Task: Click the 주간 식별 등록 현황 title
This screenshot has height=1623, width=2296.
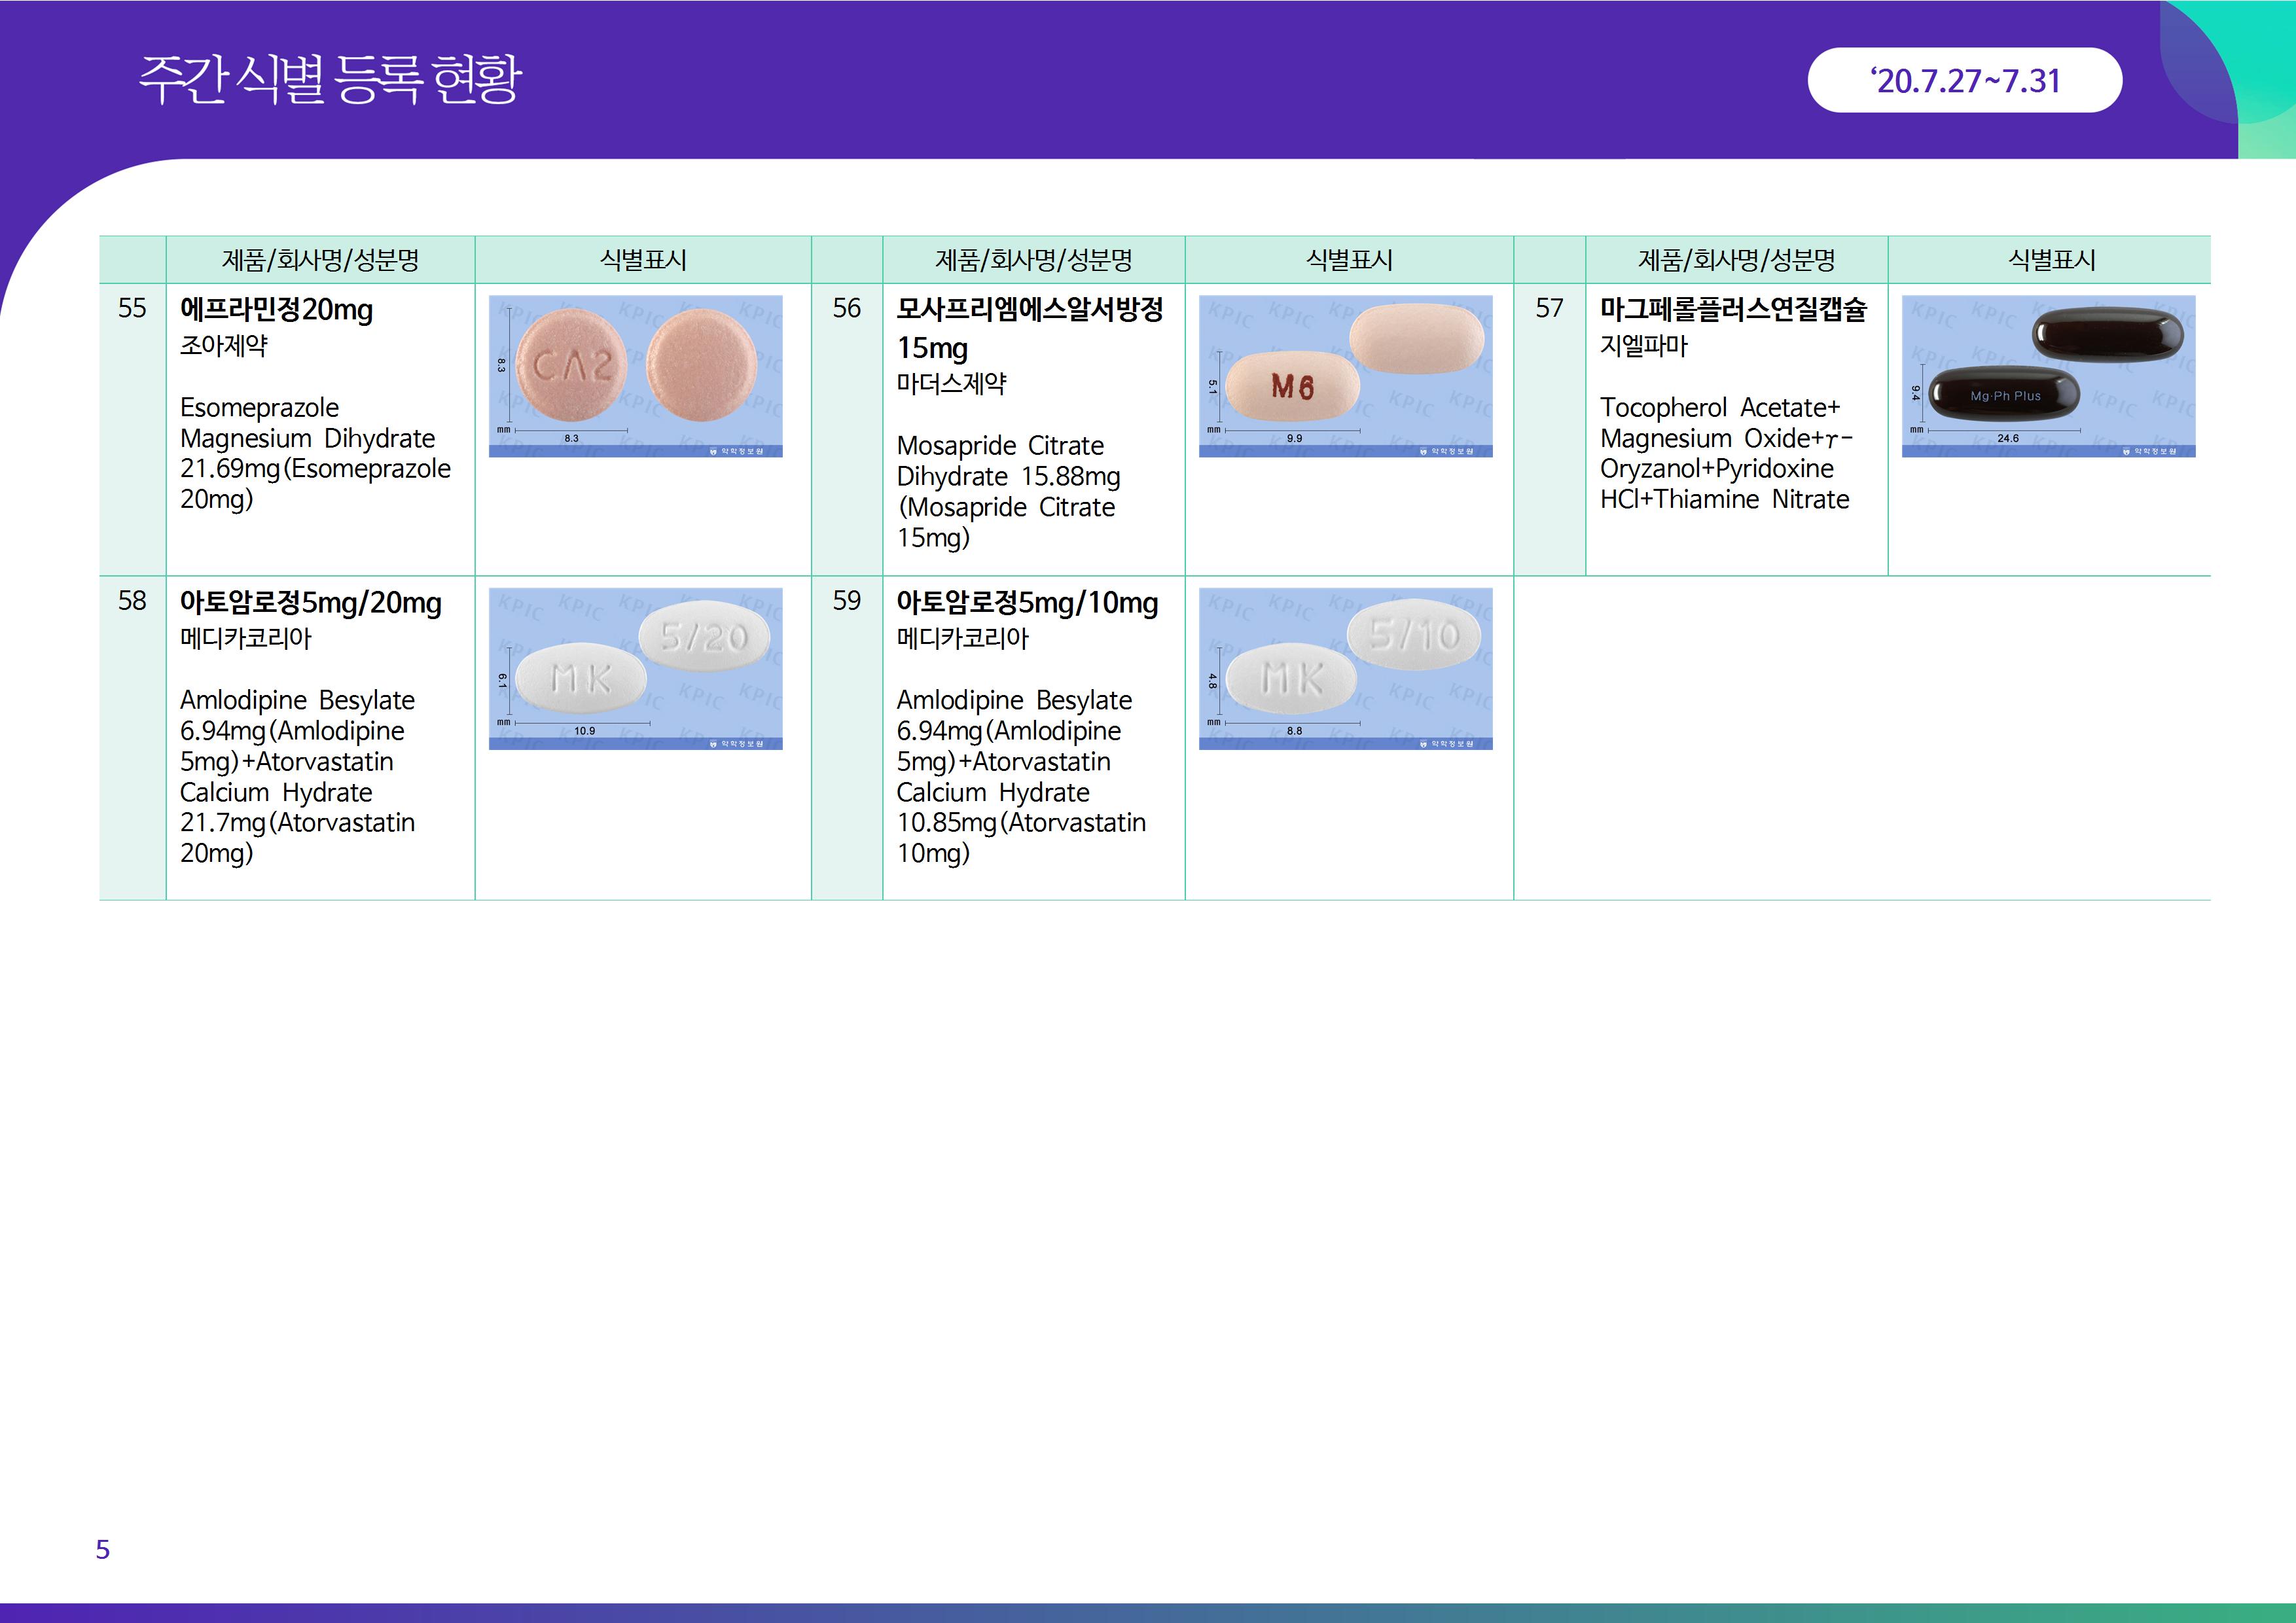Action: click(x=329, y=80)
